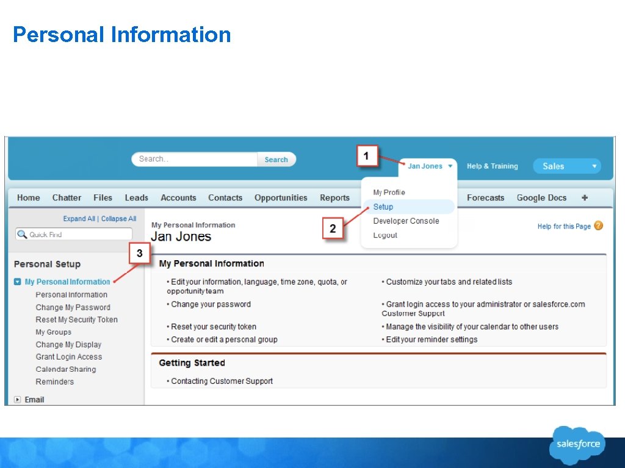Click the Quick Find magnifier icon
This screenshot has height=468, width=625.
click(23, 235)
